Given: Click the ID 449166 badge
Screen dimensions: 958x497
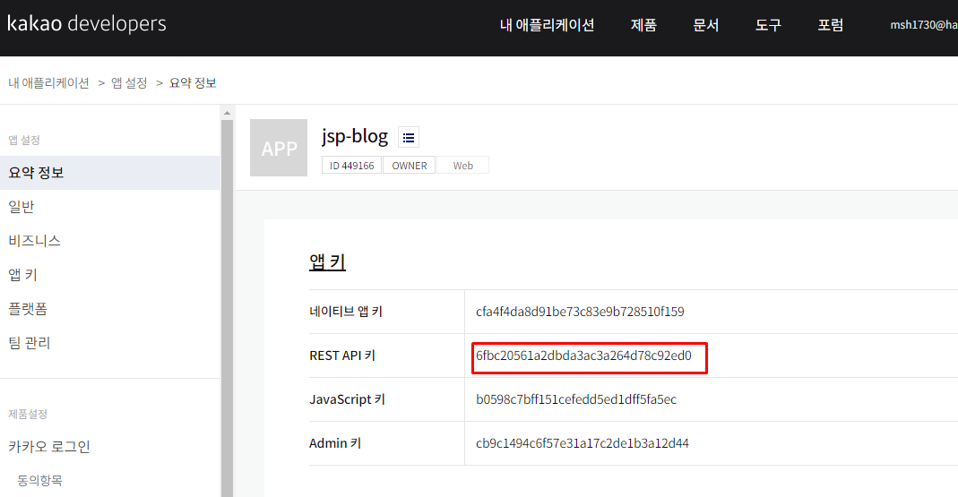Looking at the screenshot, I should tap(352, 166).
